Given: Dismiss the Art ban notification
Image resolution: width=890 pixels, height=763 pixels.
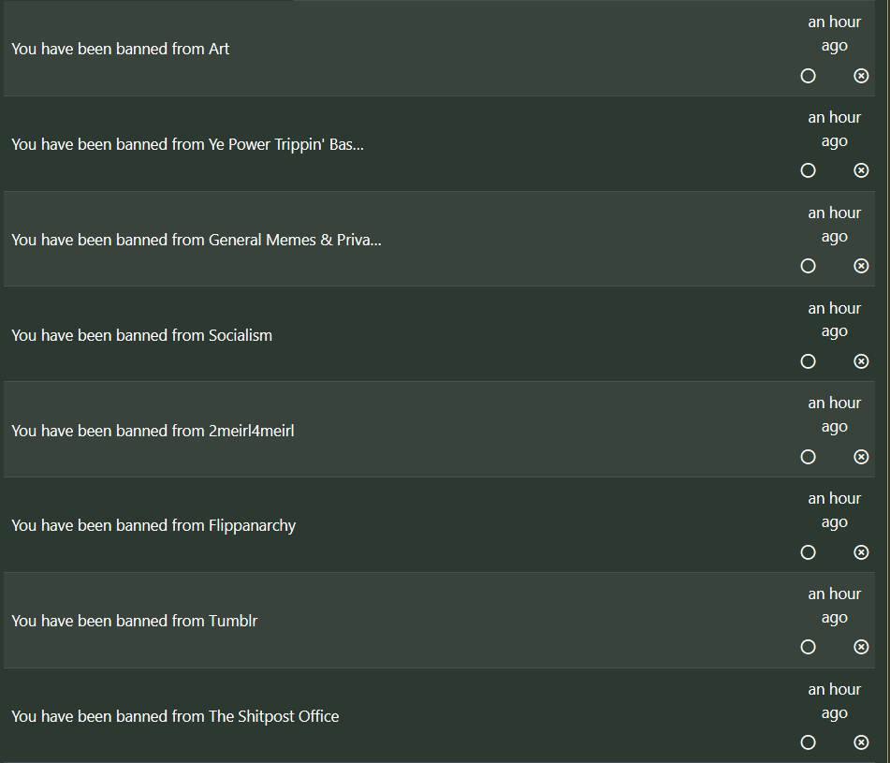Looking at the screenshot, I should 861,76.
